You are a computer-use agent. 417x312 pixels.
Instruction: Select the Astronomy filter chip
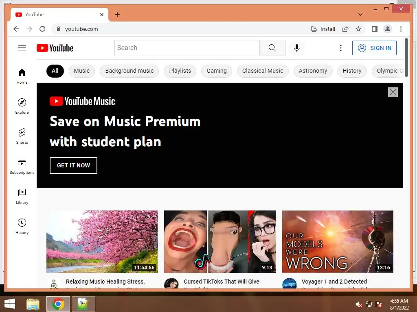coord(313,71)
